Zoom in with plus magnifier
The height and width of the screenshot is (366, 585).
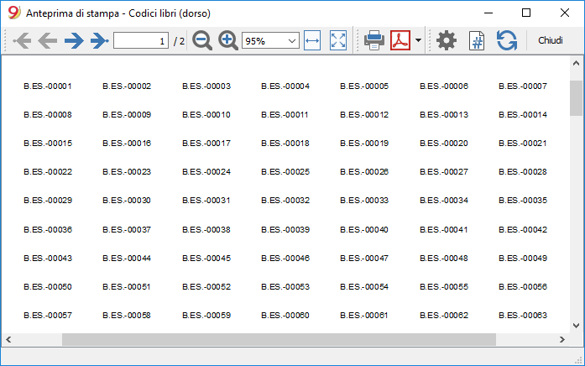click(x=228, y=40)
